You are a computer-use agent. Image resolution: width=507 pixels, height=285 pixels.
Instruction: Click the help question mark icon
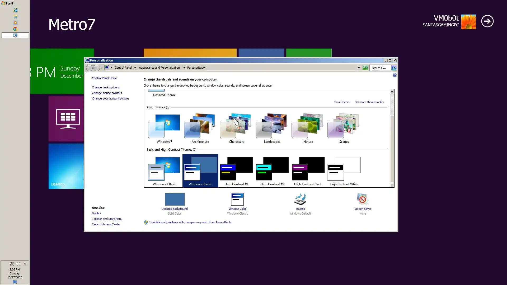pos(395,75)
